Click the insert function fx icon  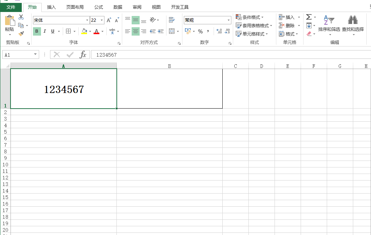click(83, 55)
